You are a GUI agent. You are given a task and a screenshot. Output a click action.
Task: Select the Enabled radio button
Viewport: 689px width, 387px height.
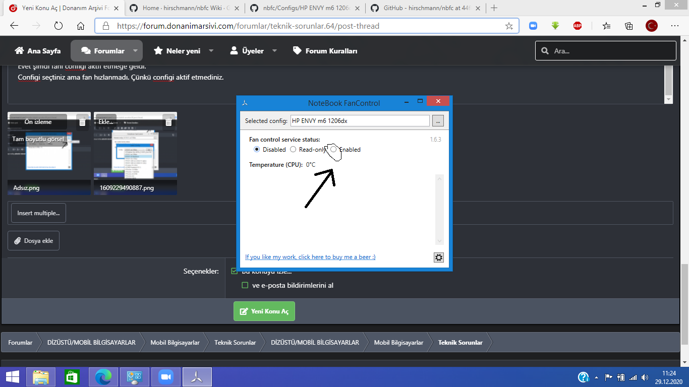[333, 150]
